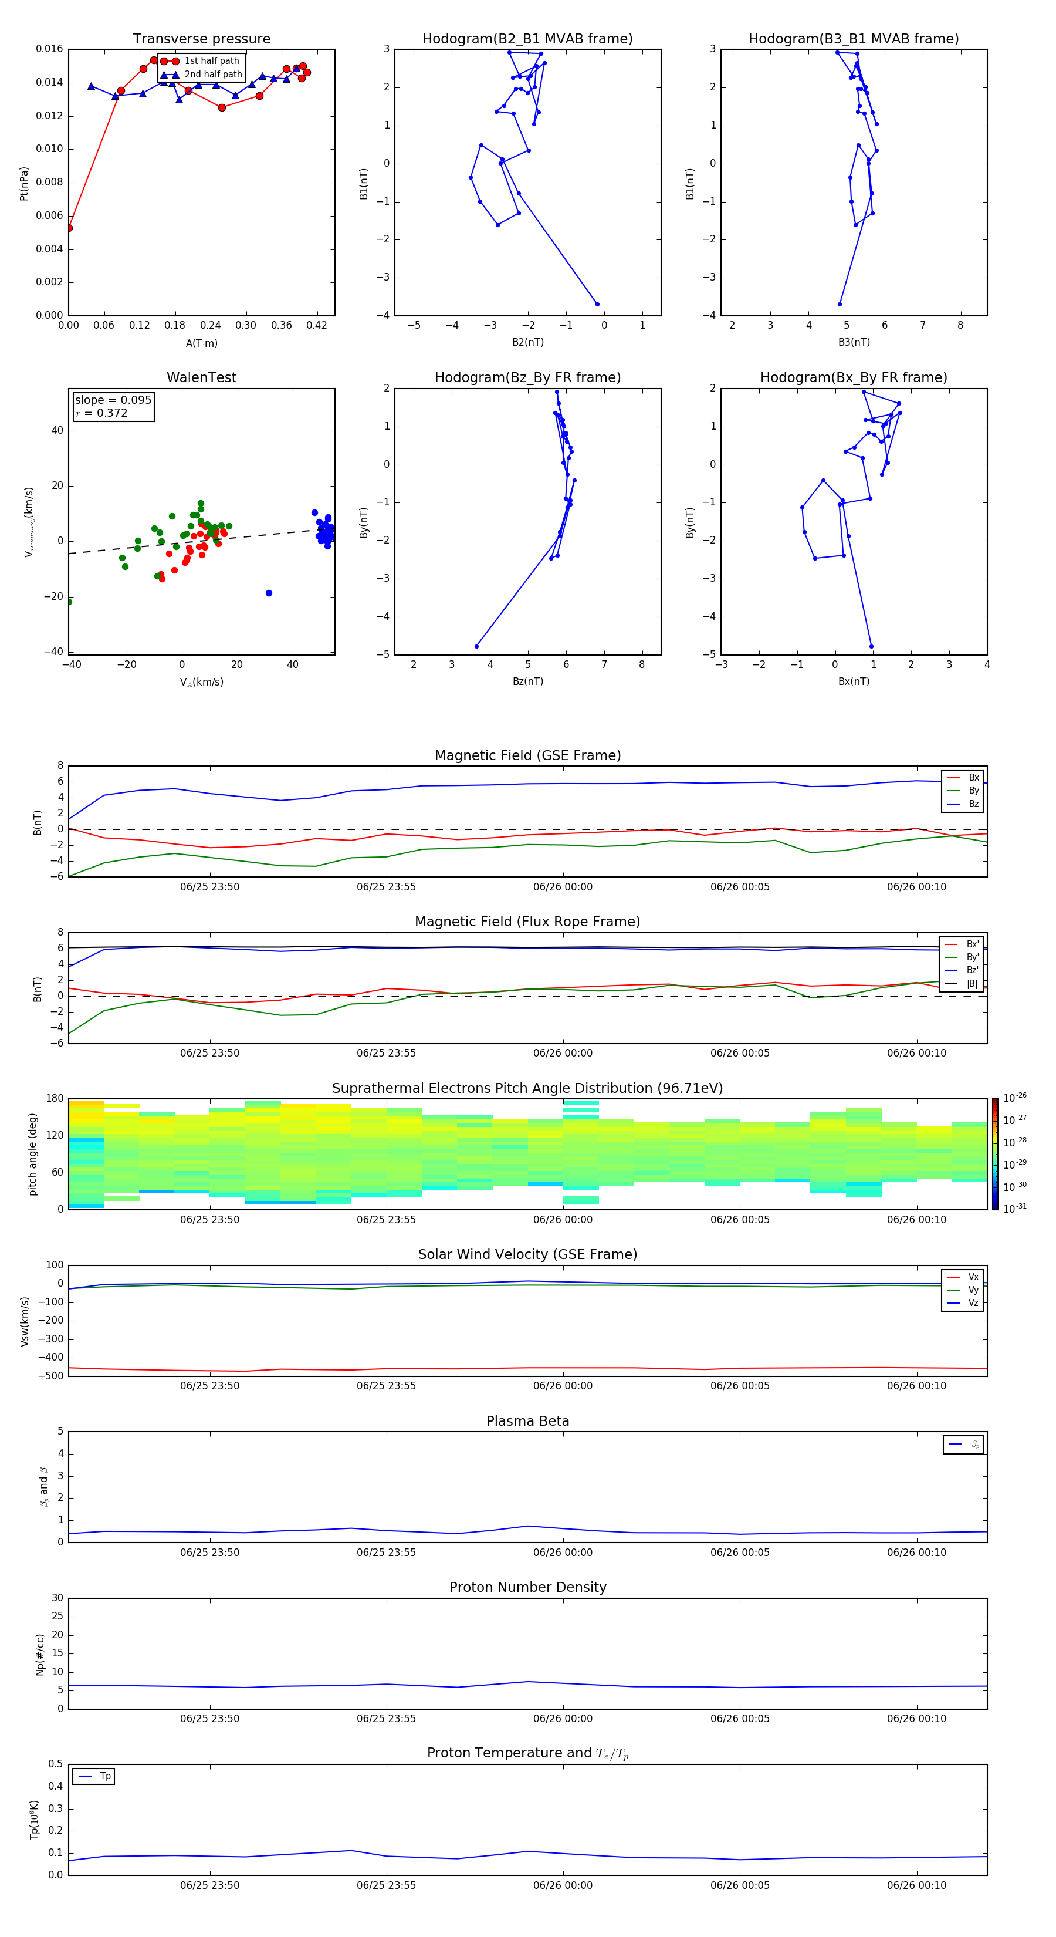
Task: Select the "By" entry in the GSE magnetic field legend
Action: pos(963,791)
